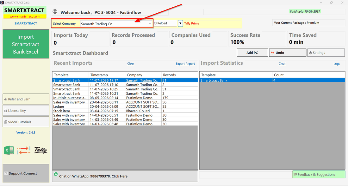Click the Undo button

[x=288, y=53]
